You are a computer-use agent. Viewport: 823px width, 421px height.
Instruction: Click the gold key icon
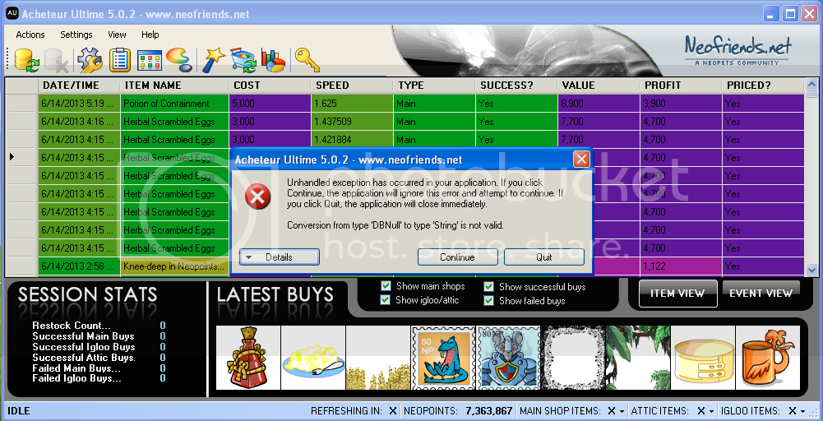point(307,60)
